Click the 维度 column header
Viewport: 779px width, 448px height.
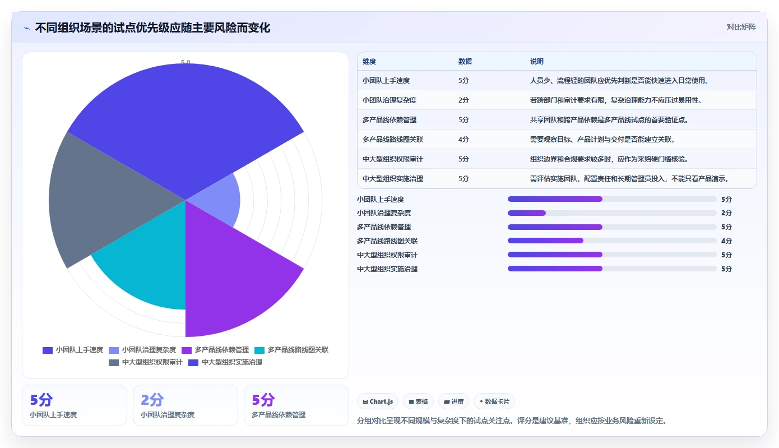(x=369, y=62)
